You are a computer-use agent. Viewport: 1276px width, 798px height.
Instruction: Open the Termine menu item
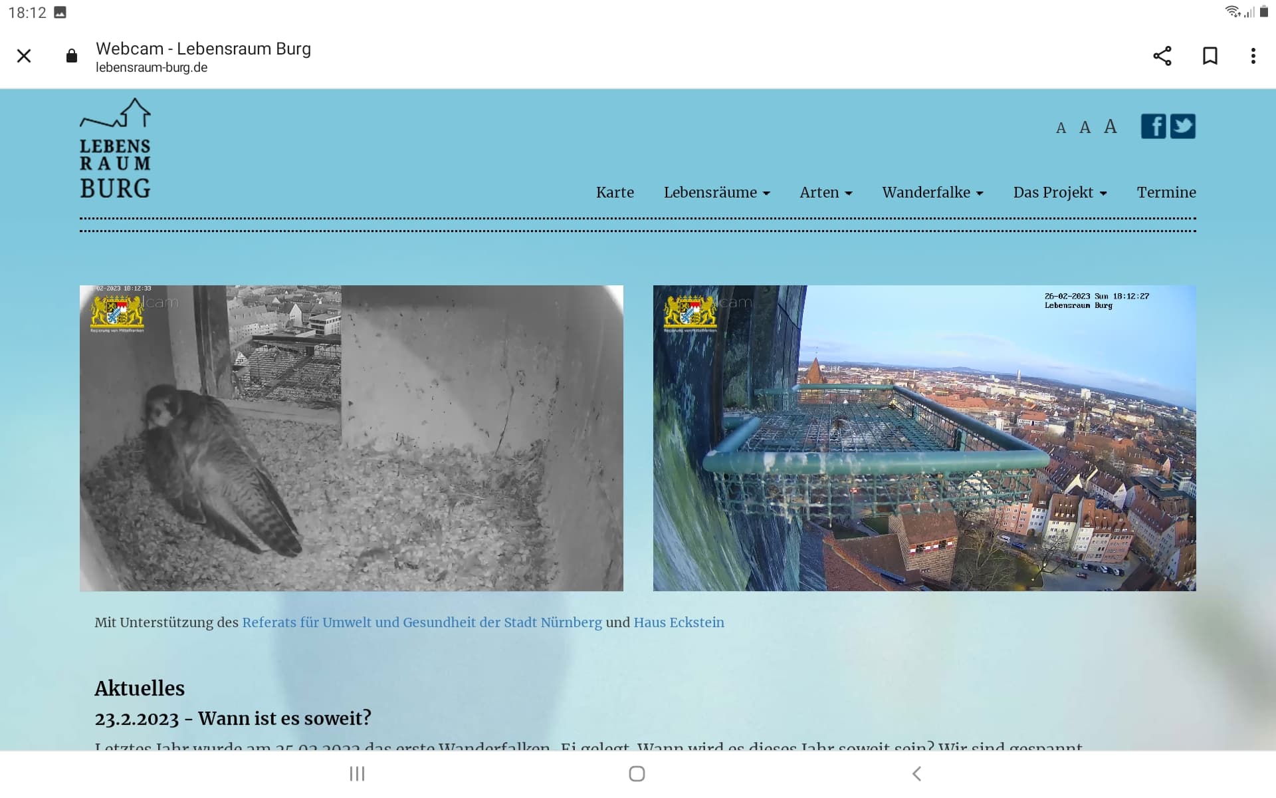(x=1166, y=192)
